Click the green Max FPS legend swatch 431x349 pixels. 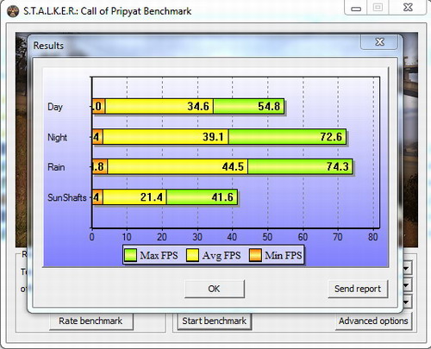(130, 255)
